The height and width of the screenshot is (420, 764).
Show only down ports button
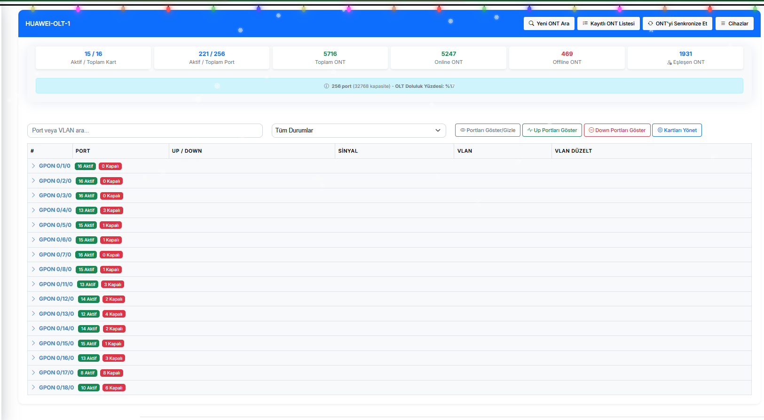617,130
